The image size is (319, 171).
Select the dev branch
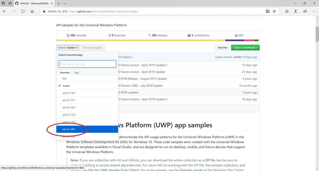[x=87, y=79]
